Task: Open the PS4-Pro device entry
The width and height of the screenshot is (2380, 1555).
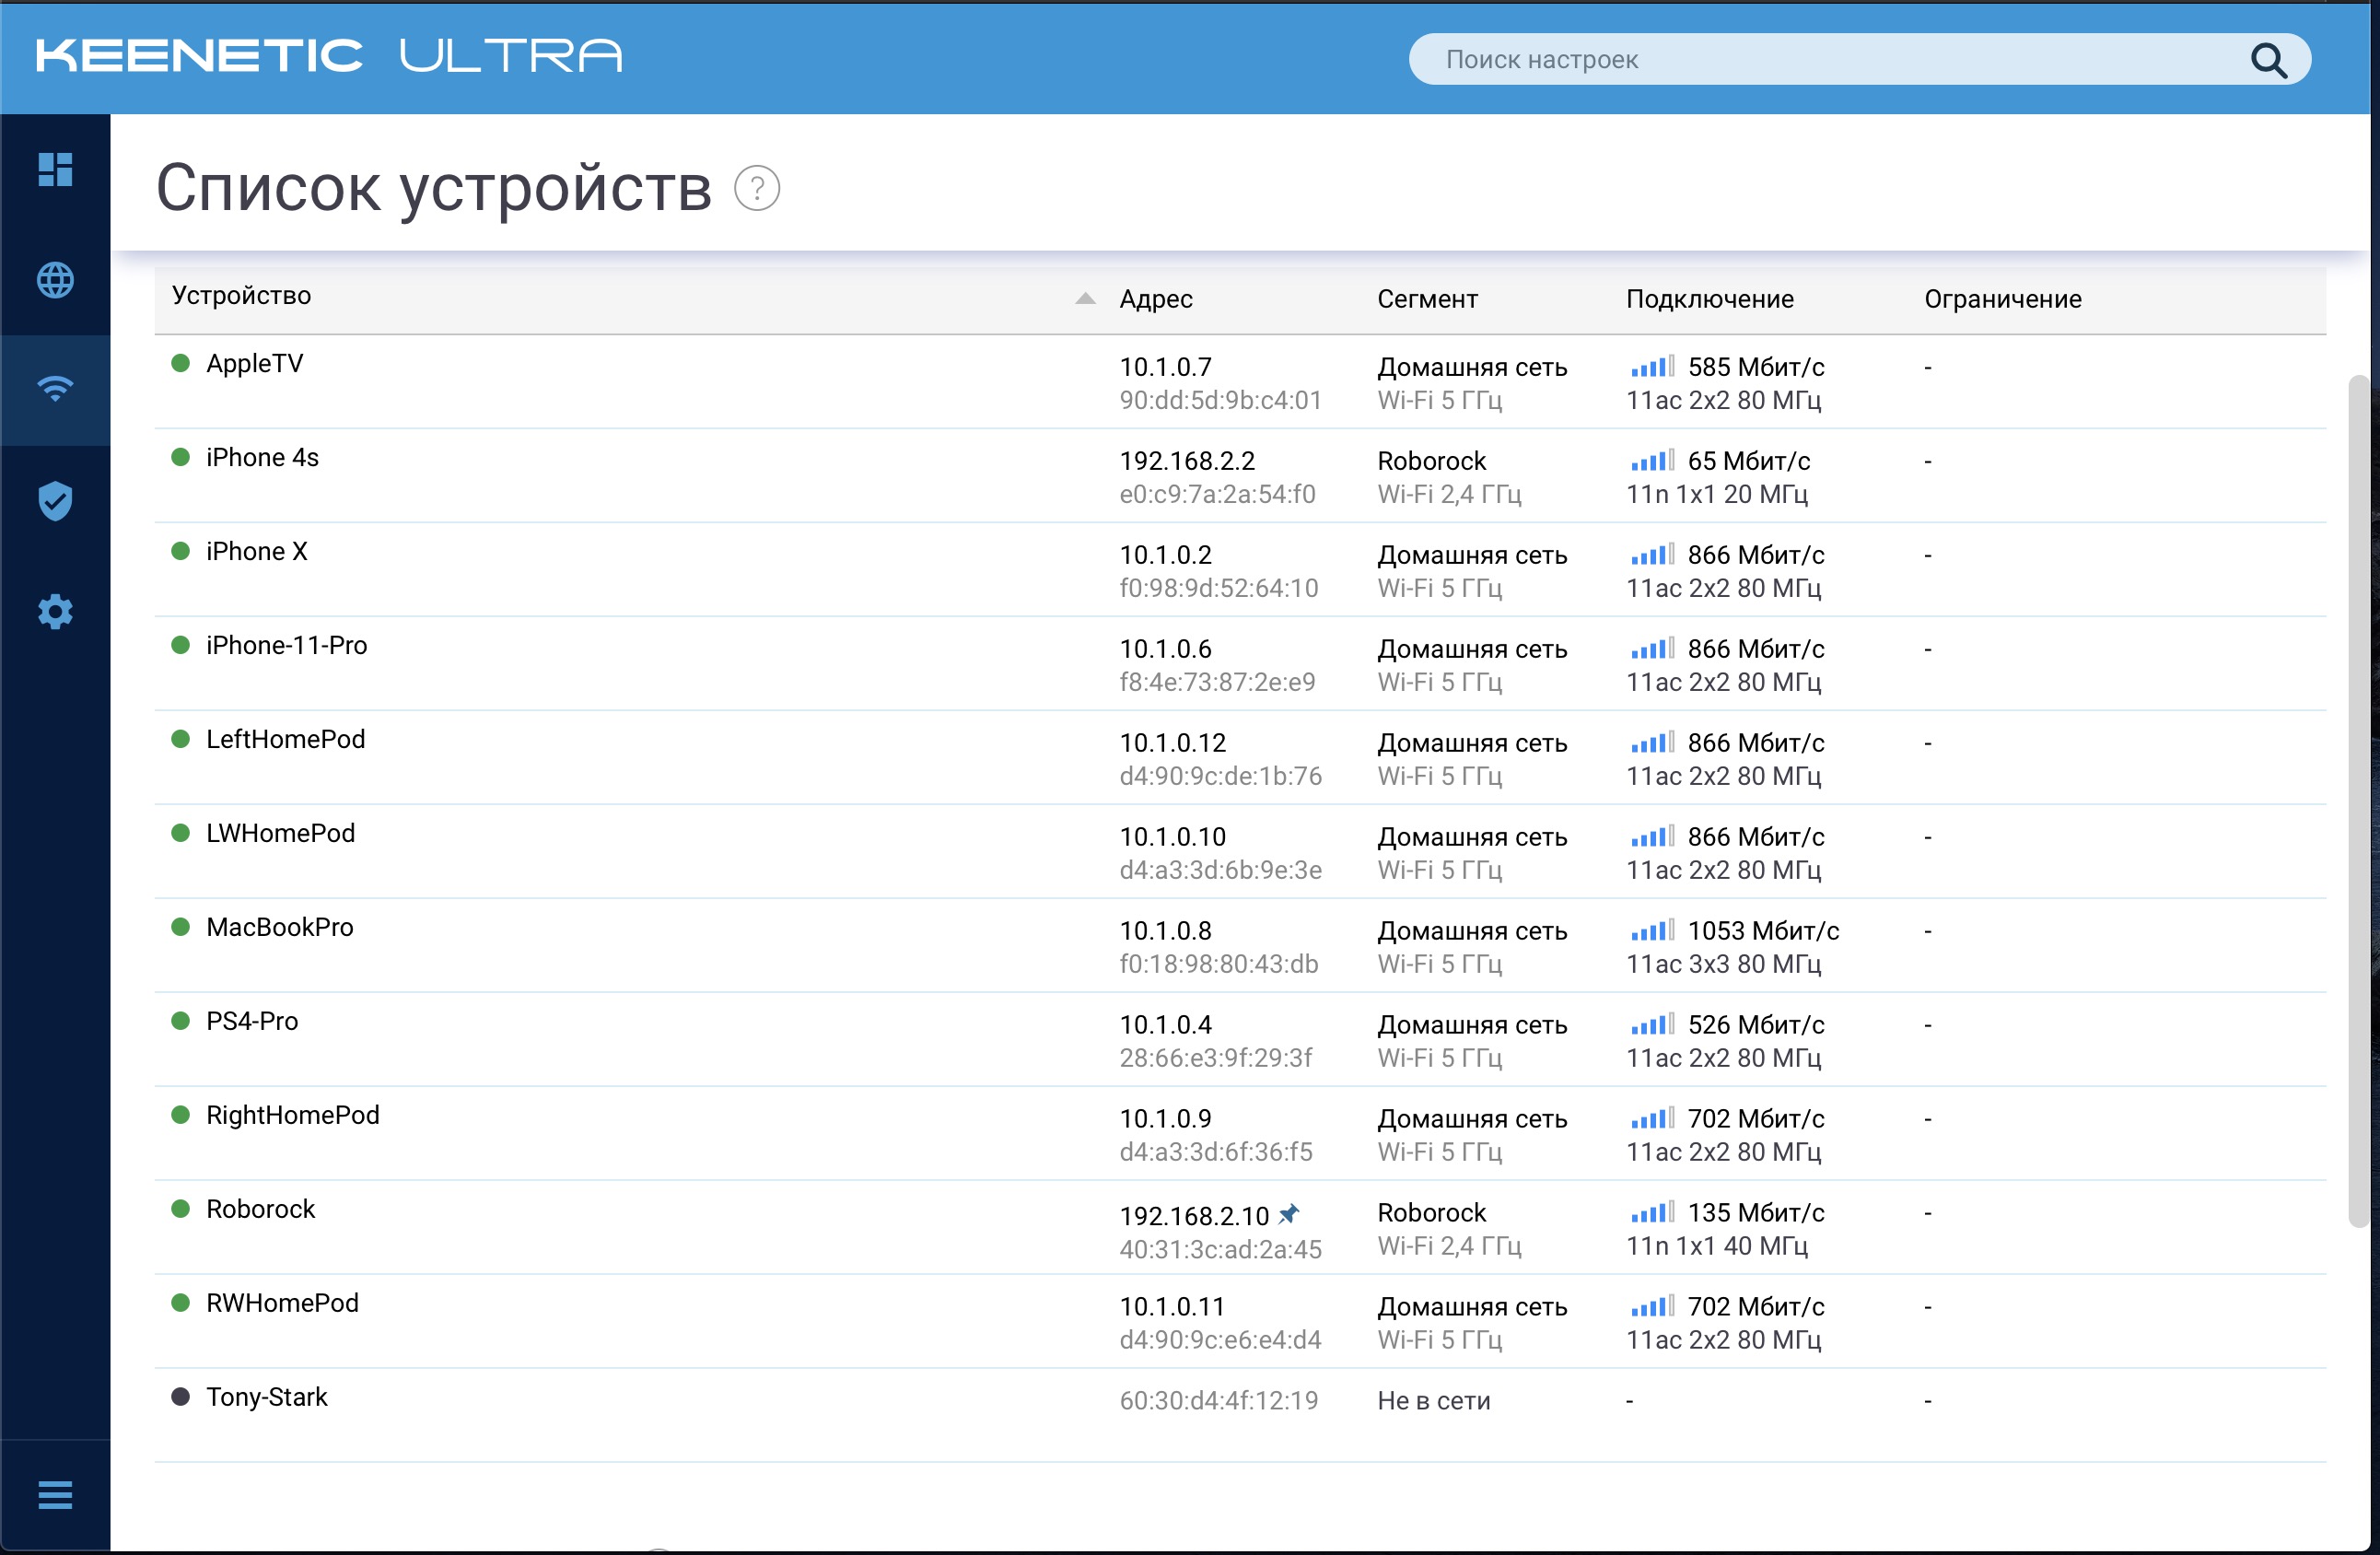Action: (x=252, y=1021)
